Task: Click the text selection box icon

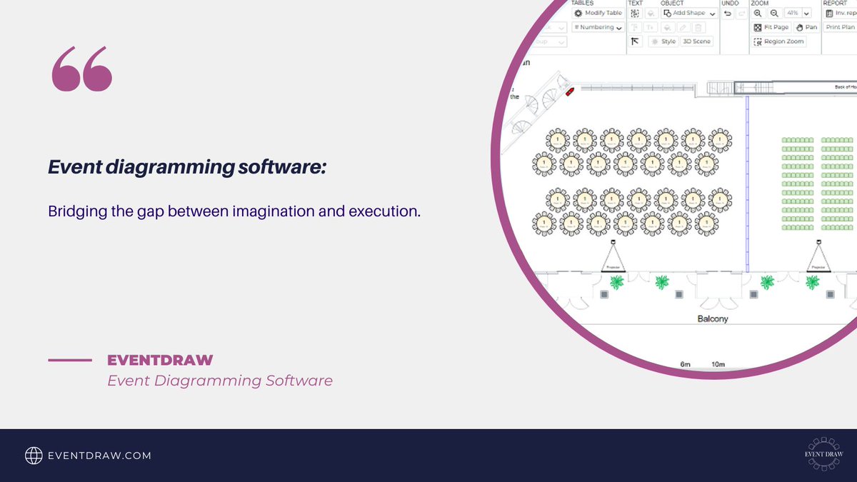Action: click(635, 13)
